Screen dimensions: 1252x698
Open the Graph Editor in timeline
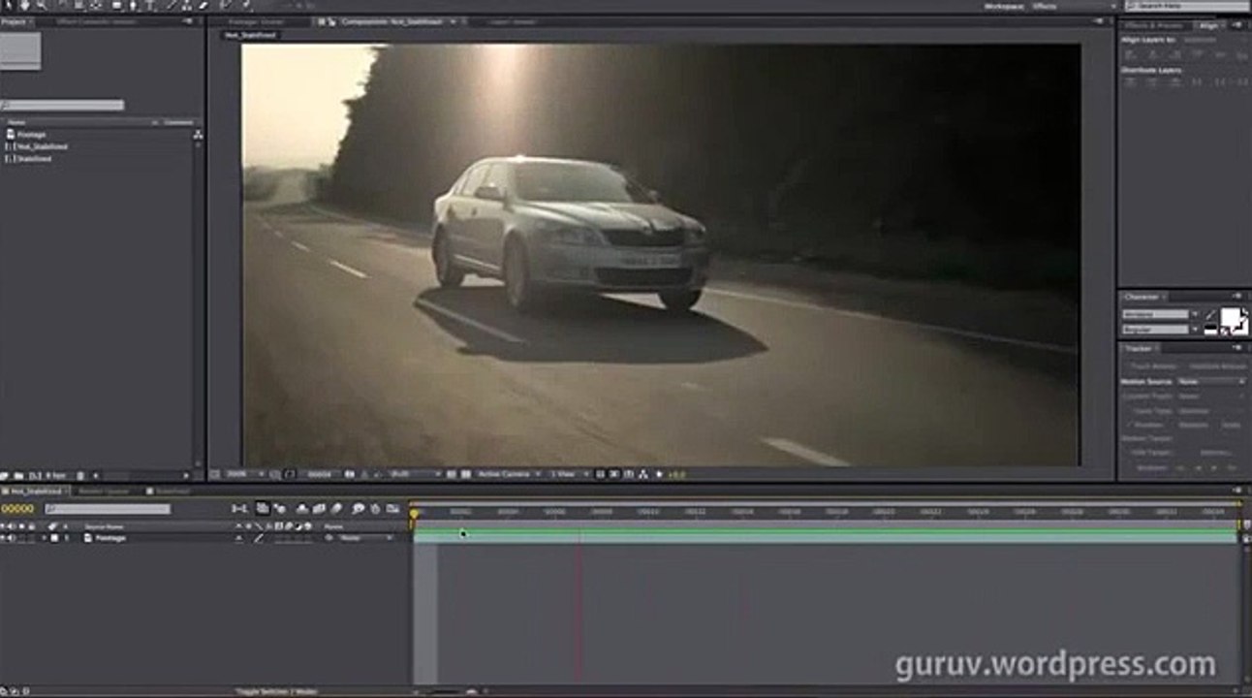[x=392, y=508]
